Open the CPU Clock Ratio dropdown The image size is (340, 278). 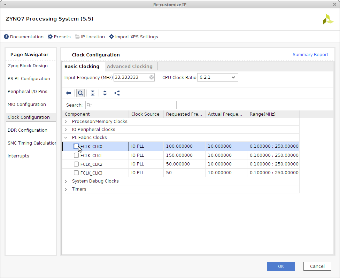(x=218, y=77)
